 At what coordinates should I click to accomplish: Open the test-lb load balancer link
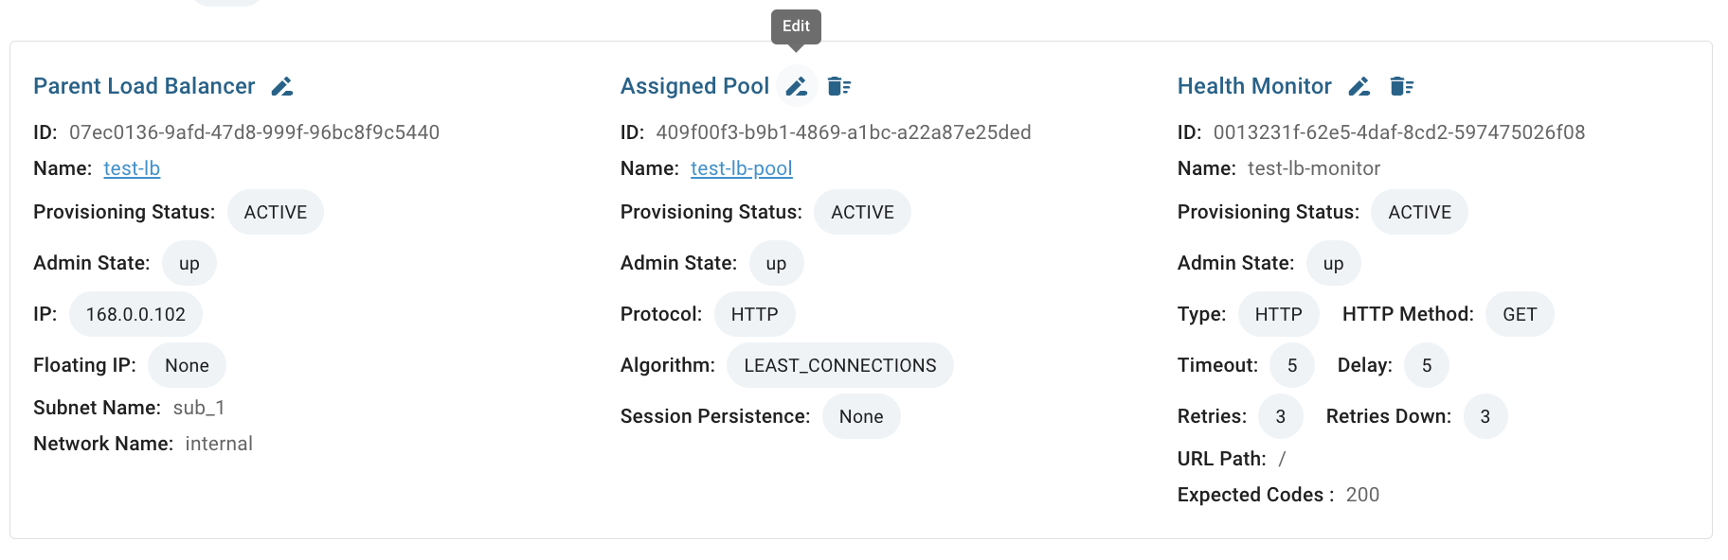132,168
